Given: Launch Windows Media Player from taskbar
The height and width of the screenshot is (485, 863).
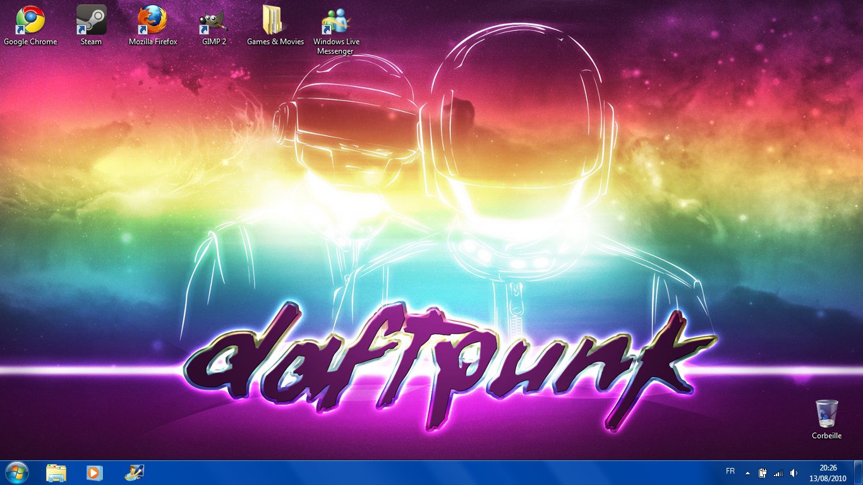Looking at the screenshot, I should [94, 472].
